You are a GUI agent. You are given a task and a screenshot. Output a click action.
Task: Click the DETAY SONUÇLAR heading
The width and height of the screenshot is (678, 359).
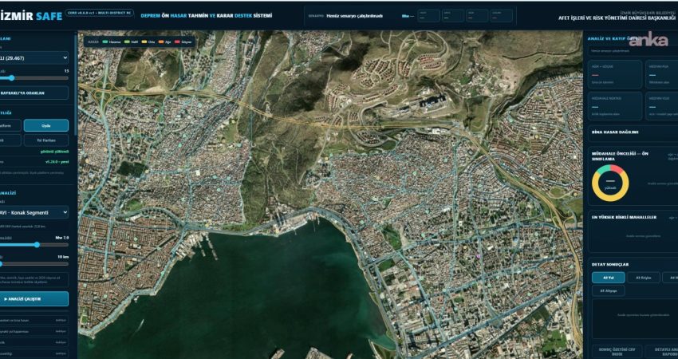tap(610, 264)
